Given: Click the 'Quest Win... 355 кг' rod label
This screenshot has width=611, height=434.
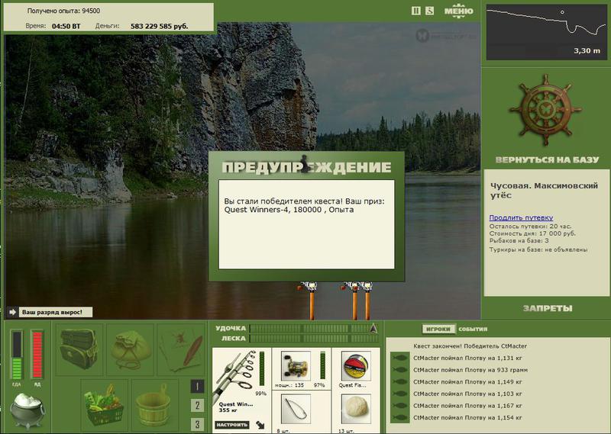Looking at the screenshot, I should coord(235,407).
